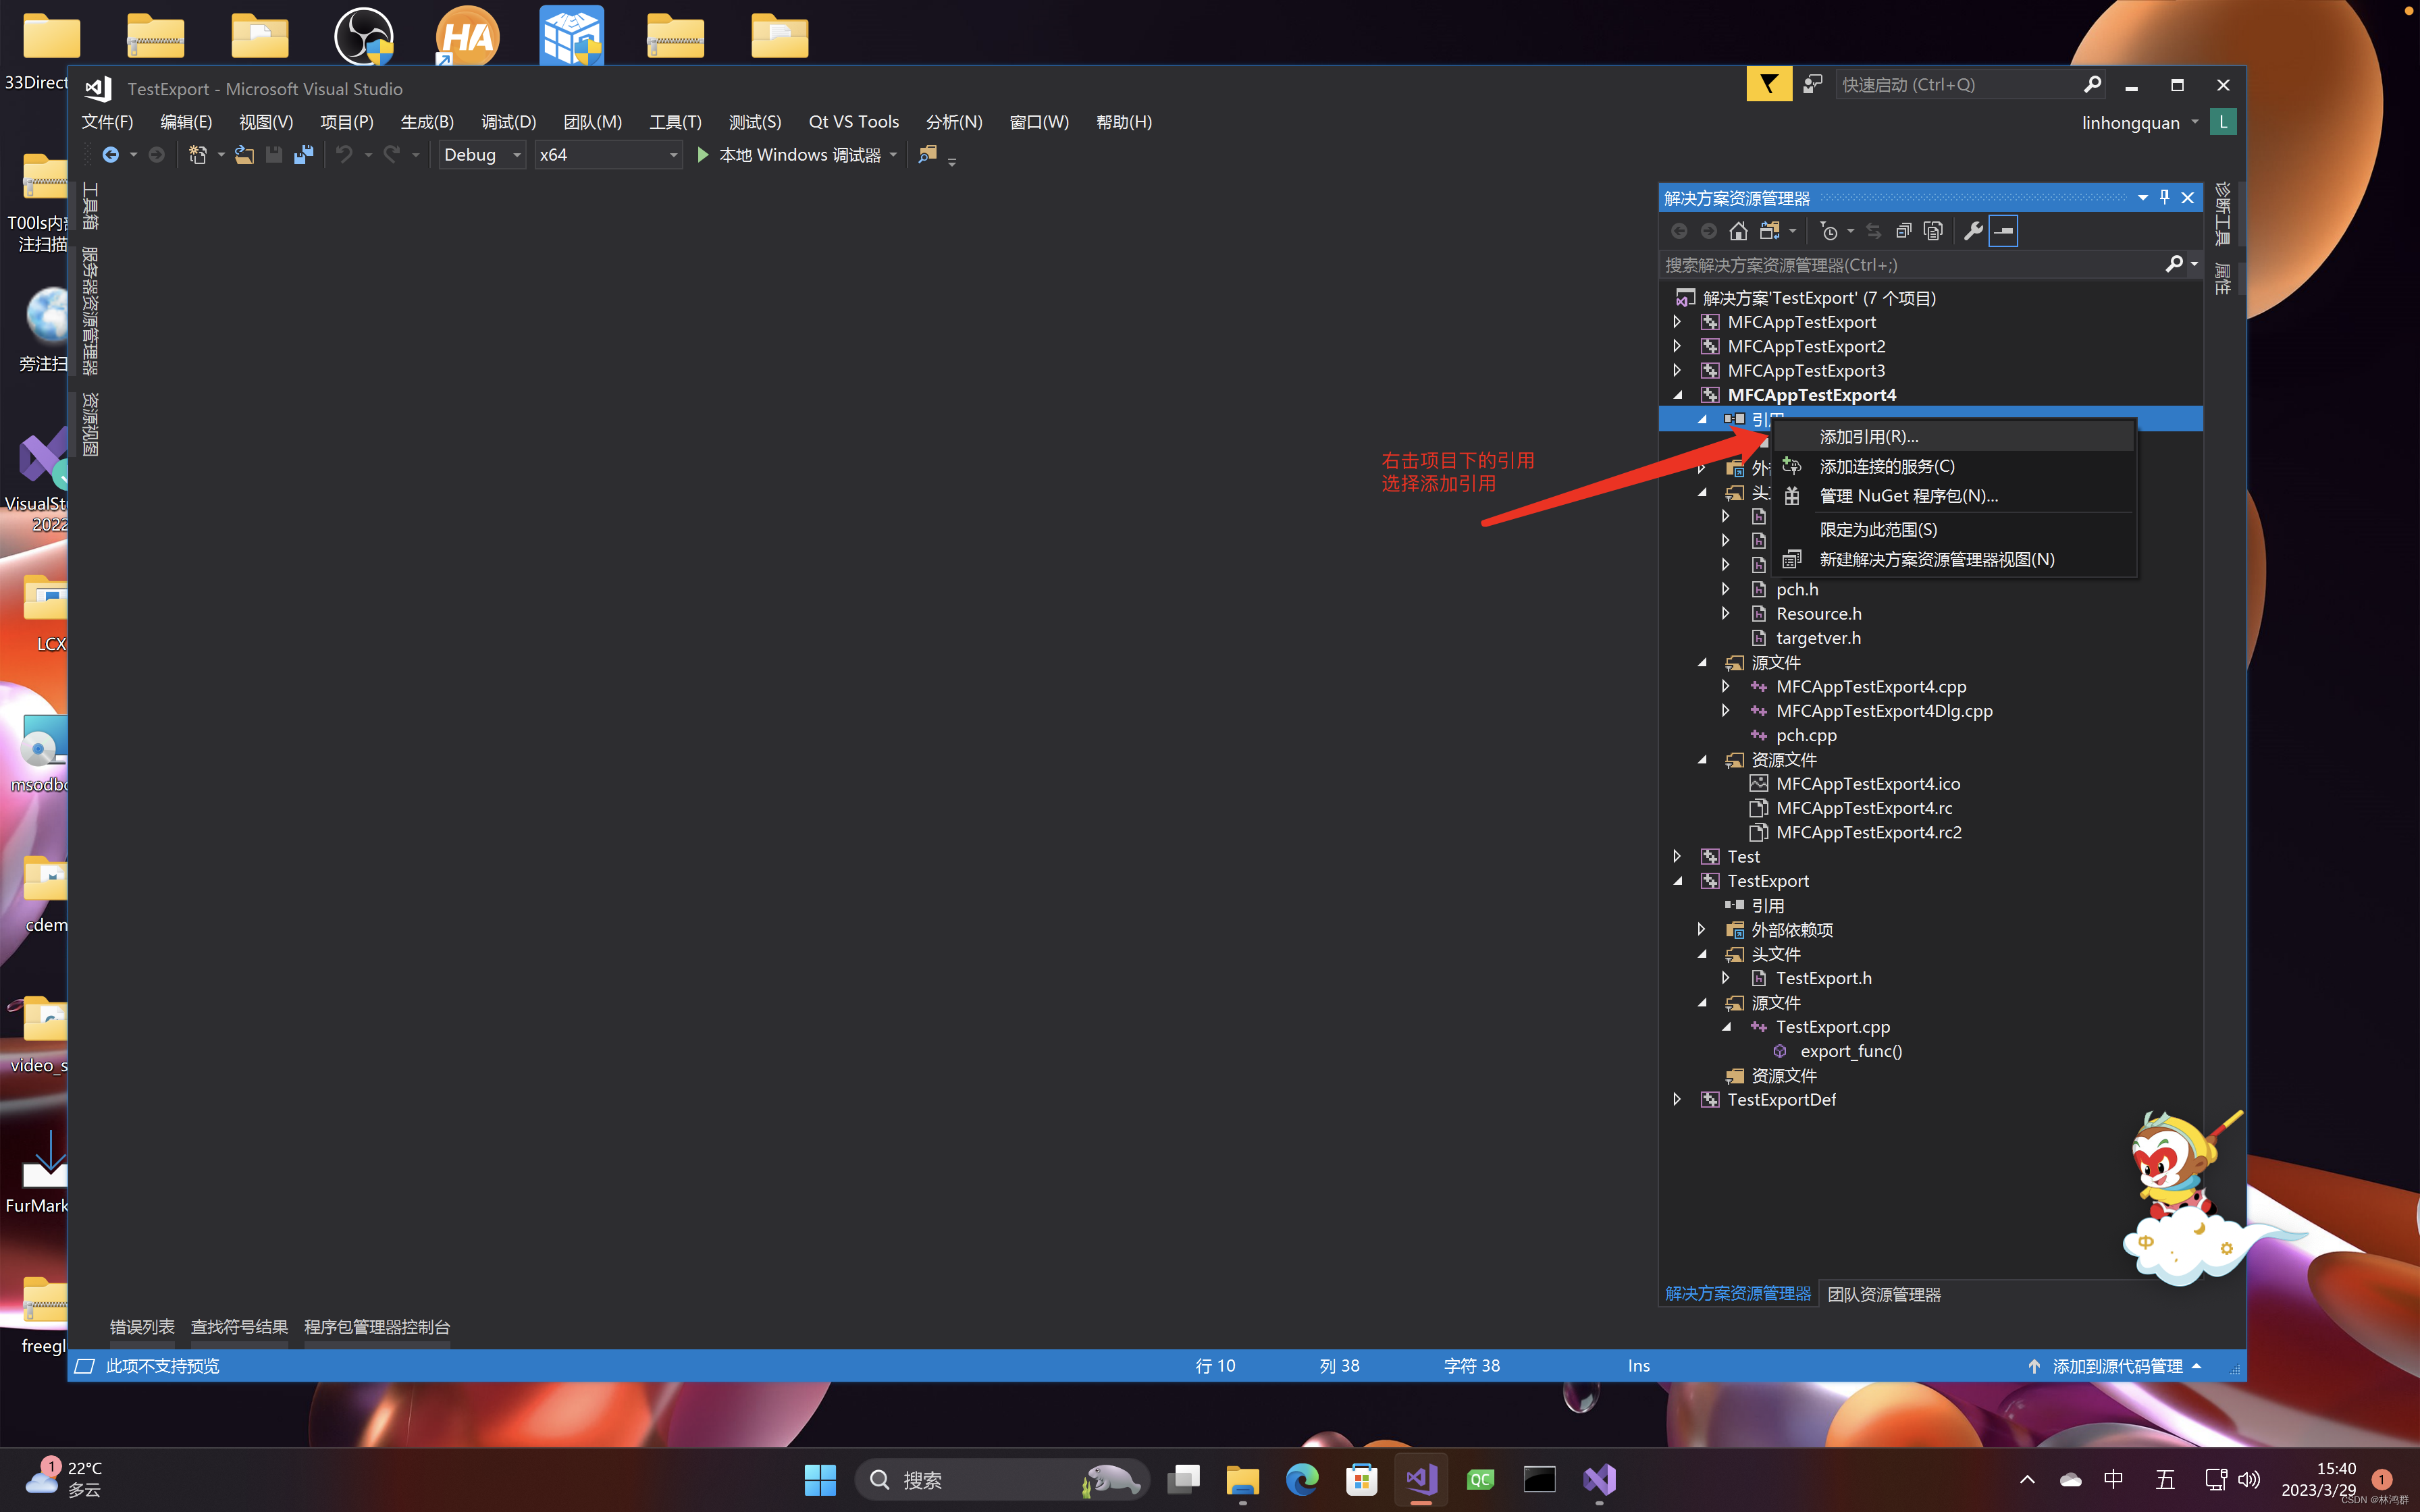Click the Find in Files icon in toolbar
Screen dimensions: 2420x1512
click(x=928, y=155)
